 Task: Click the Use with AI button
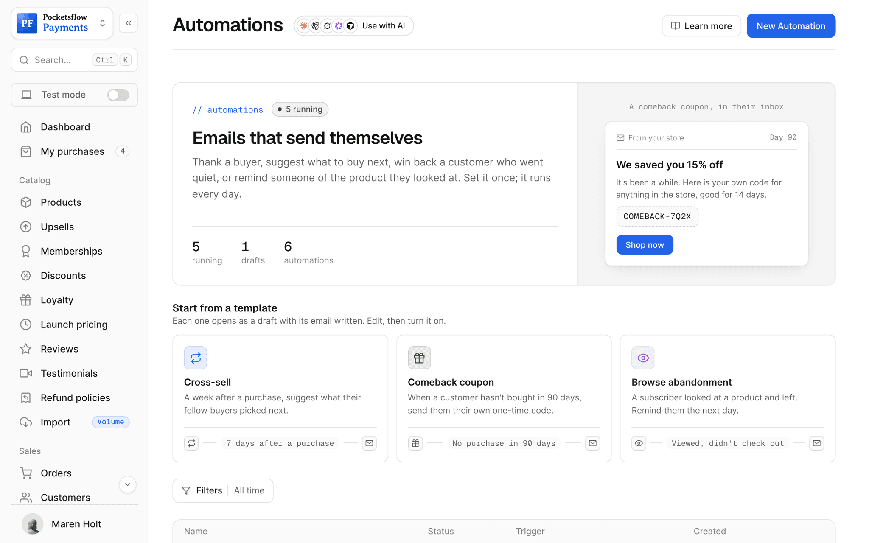point(354,26)
